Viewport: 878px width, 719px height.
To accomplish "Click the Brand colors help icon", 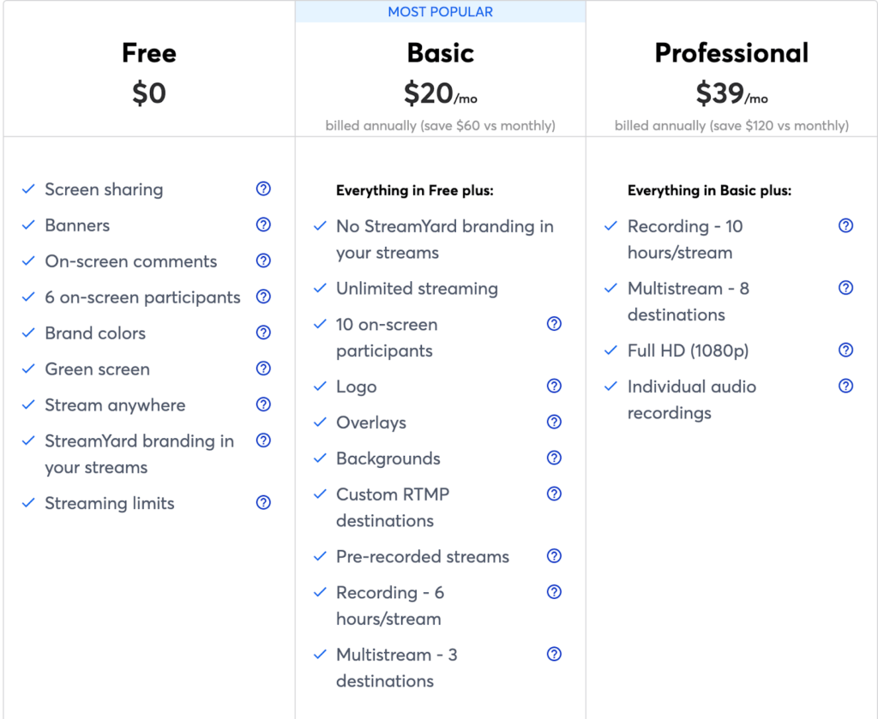I will [x=263, y=333].
